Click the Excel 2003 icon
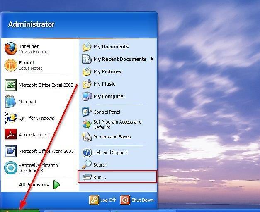 [11, 85]
